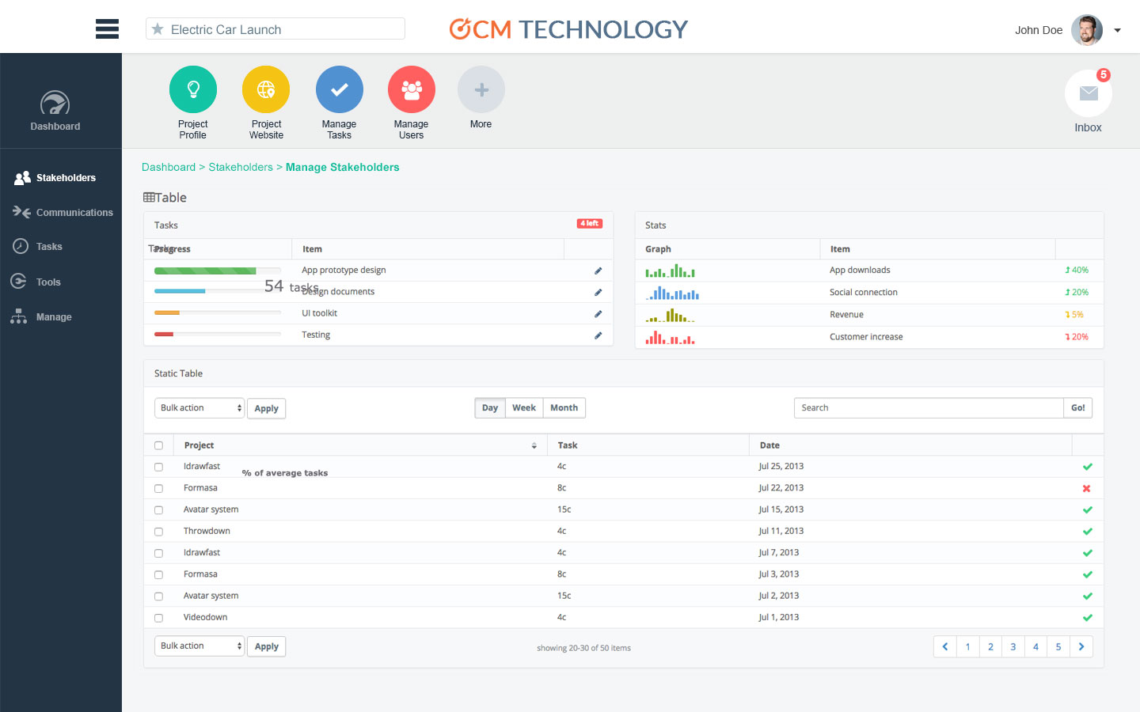
Task: Click inside the Search input field
Action: [928, 408]
